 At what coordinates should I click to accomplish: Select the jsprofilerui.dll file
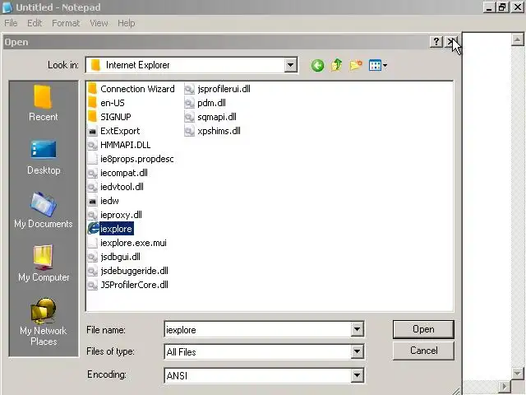pos(217,89)
